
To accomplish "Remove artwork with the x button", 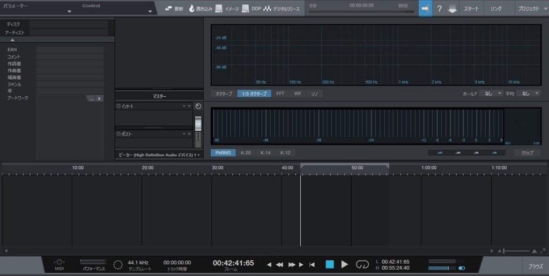I will [99, 99].
